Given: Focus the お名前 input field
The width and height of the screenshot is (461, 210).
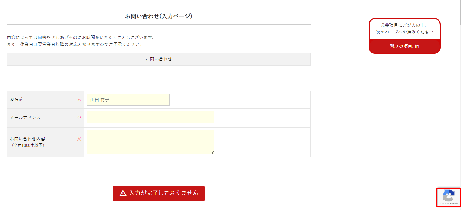Looking at the screenshot, I should pos(128,100).
